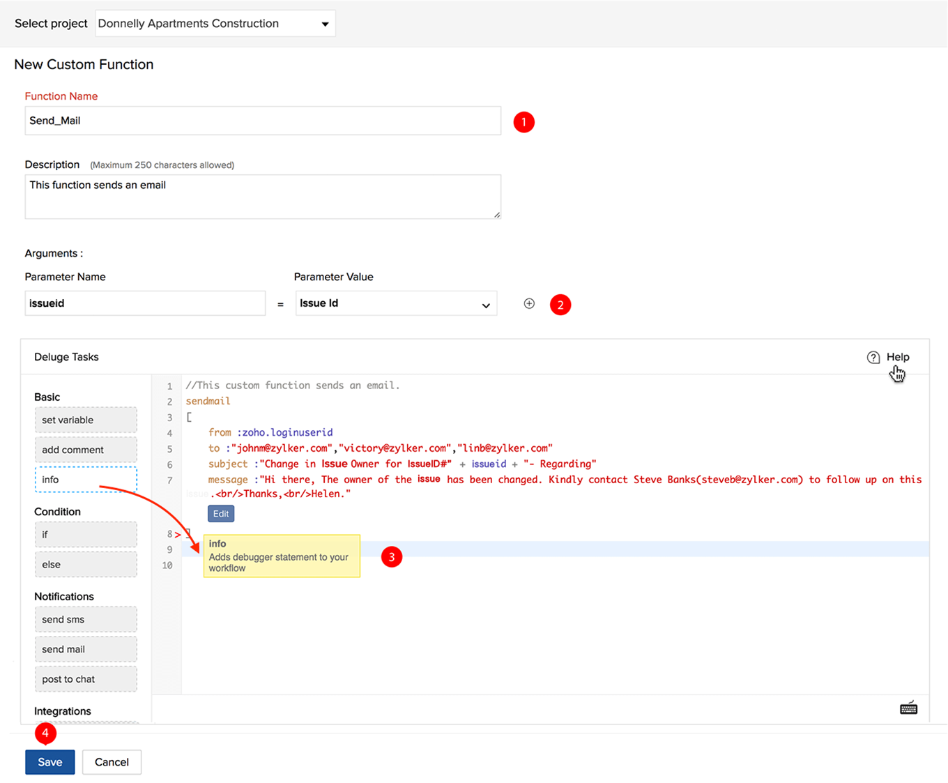Image resolution: width=948 pixels, height=783 pixels.
Task: Click the highlighted empty line 9 in editor
Action: click(x=555, y=549)
